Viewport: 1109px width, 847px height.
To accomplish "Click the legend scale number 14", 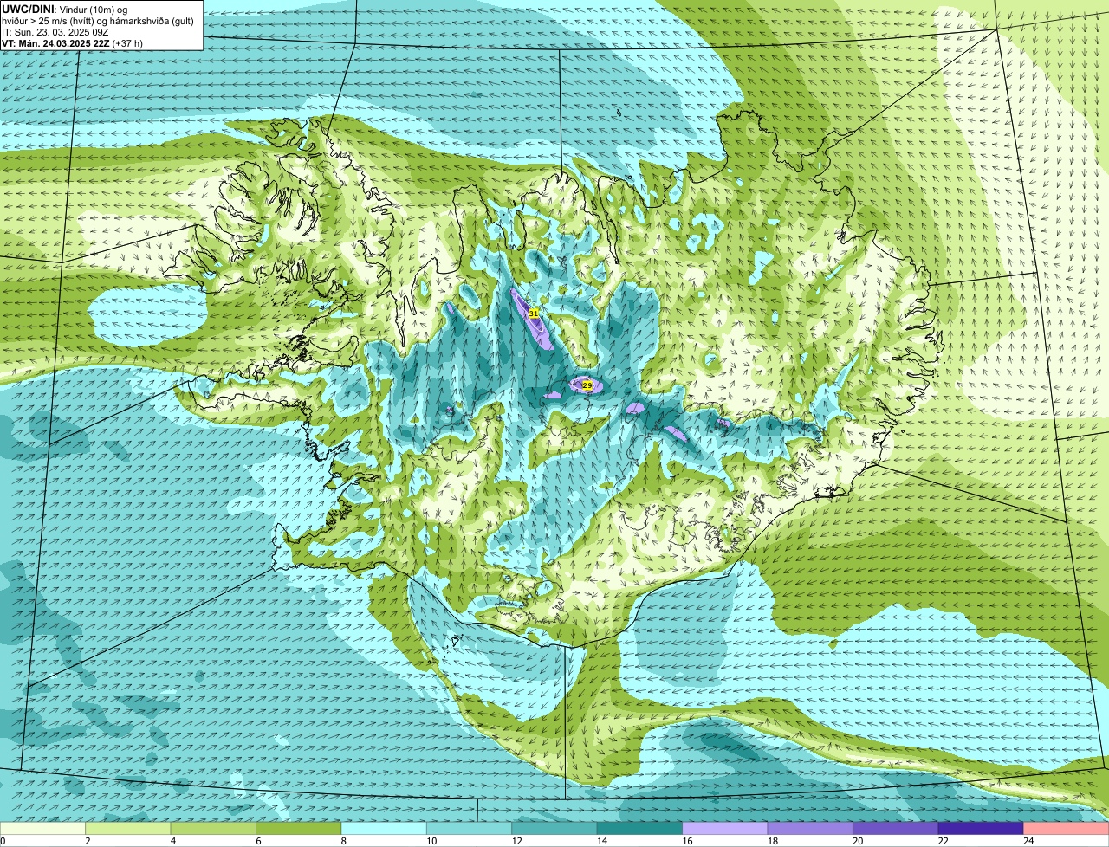I will (x=601, y=841).
